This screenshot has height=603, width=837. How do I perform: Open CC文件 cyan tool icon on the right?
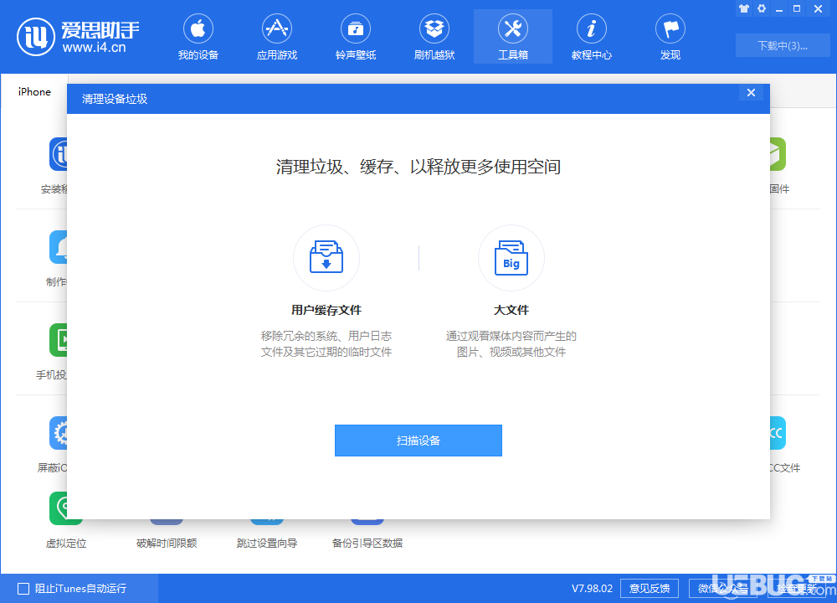(778, 433)
